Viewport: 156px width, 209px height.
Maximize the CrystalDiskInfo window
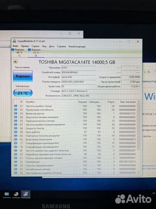129,41
